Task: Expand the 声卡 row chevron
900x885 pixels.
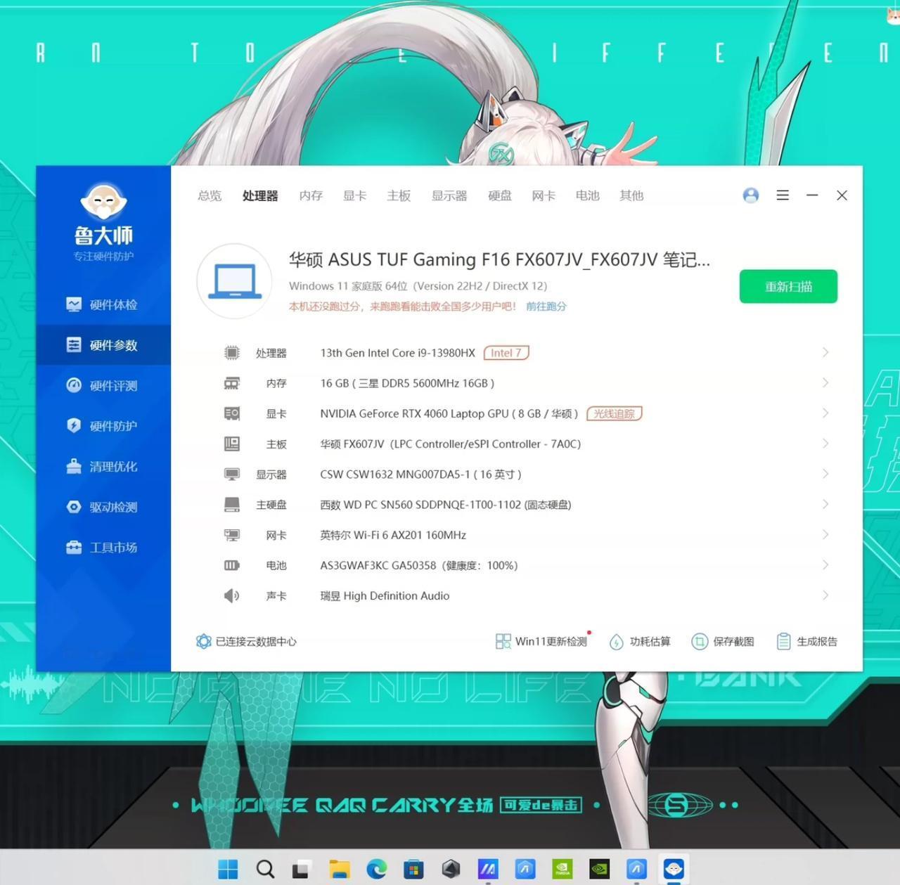Action: 825,595
